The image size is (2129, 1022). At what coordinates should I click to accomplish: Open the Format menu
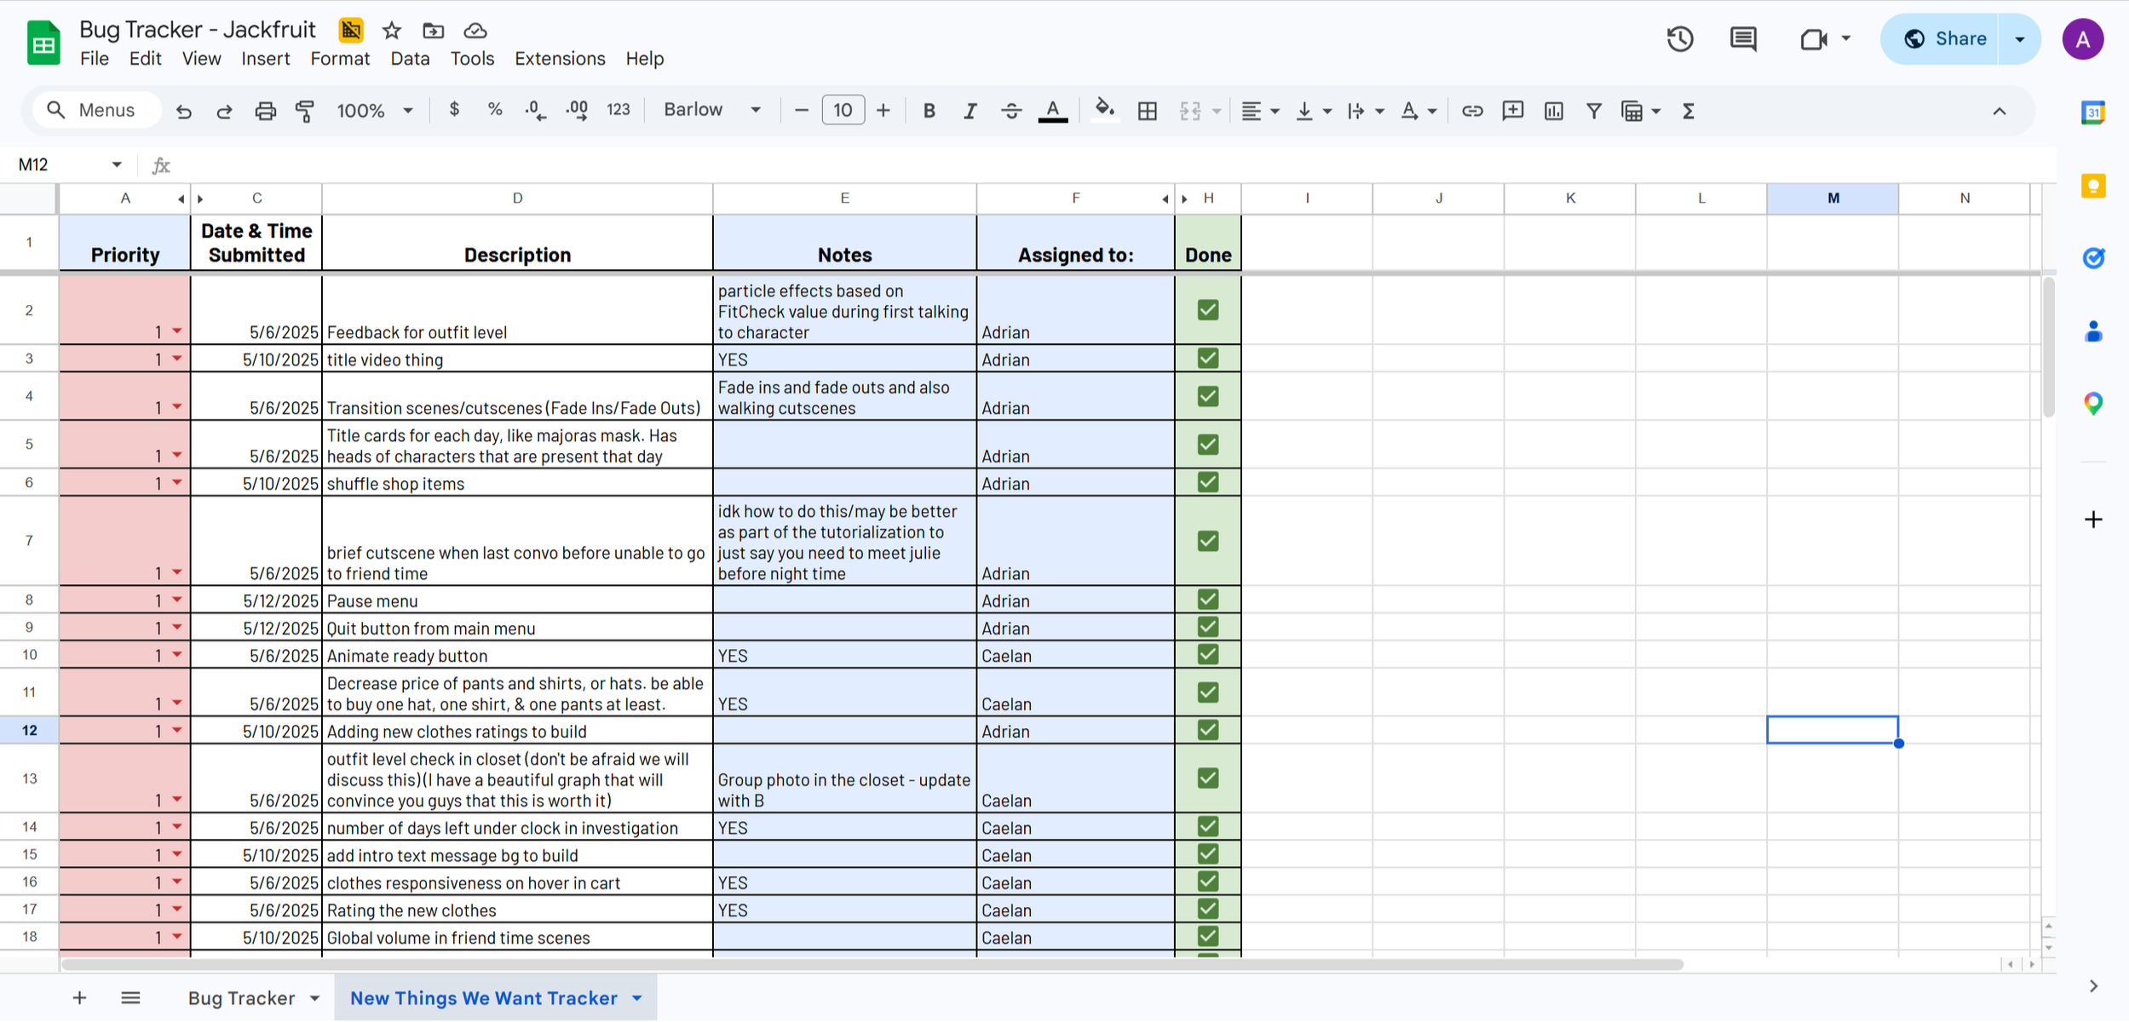339,58
